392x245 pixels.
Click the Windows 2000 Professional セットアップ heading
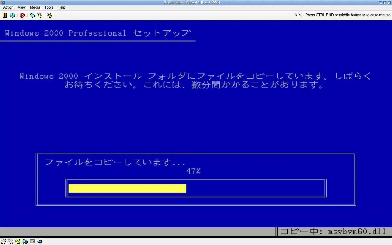pos(98,33)
